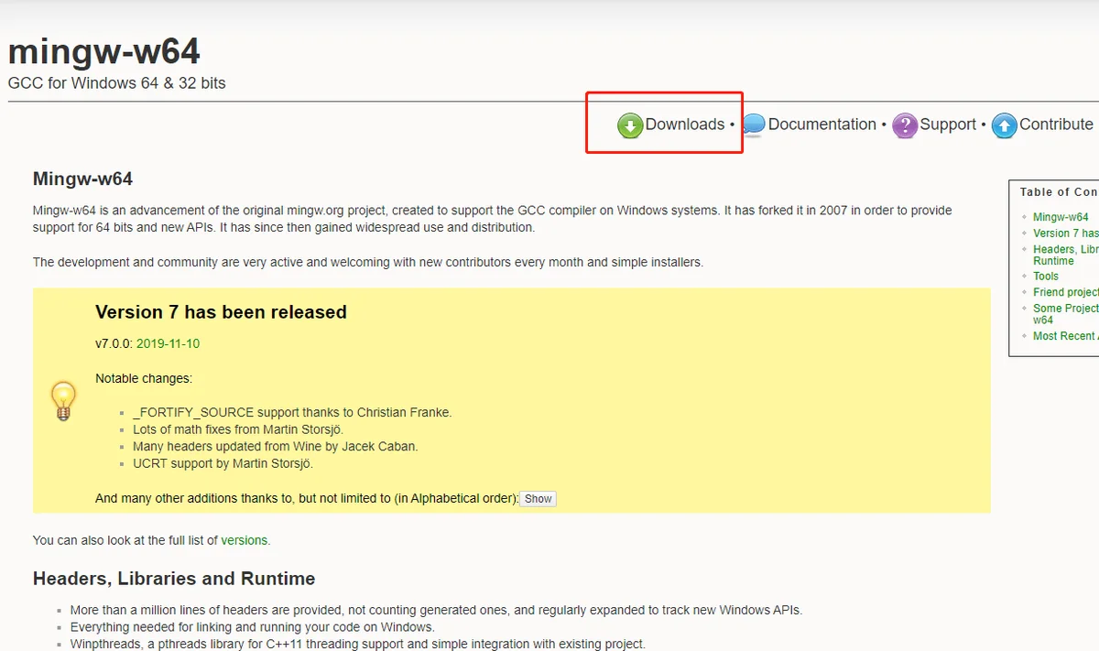Click the Headers, Libraries and Runtime heading
The height and width of the screenshot is (651, 1099).
click(x=174, y=579)
